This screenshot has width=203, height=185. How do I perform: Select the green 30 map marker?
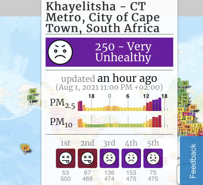pos(185,83)
